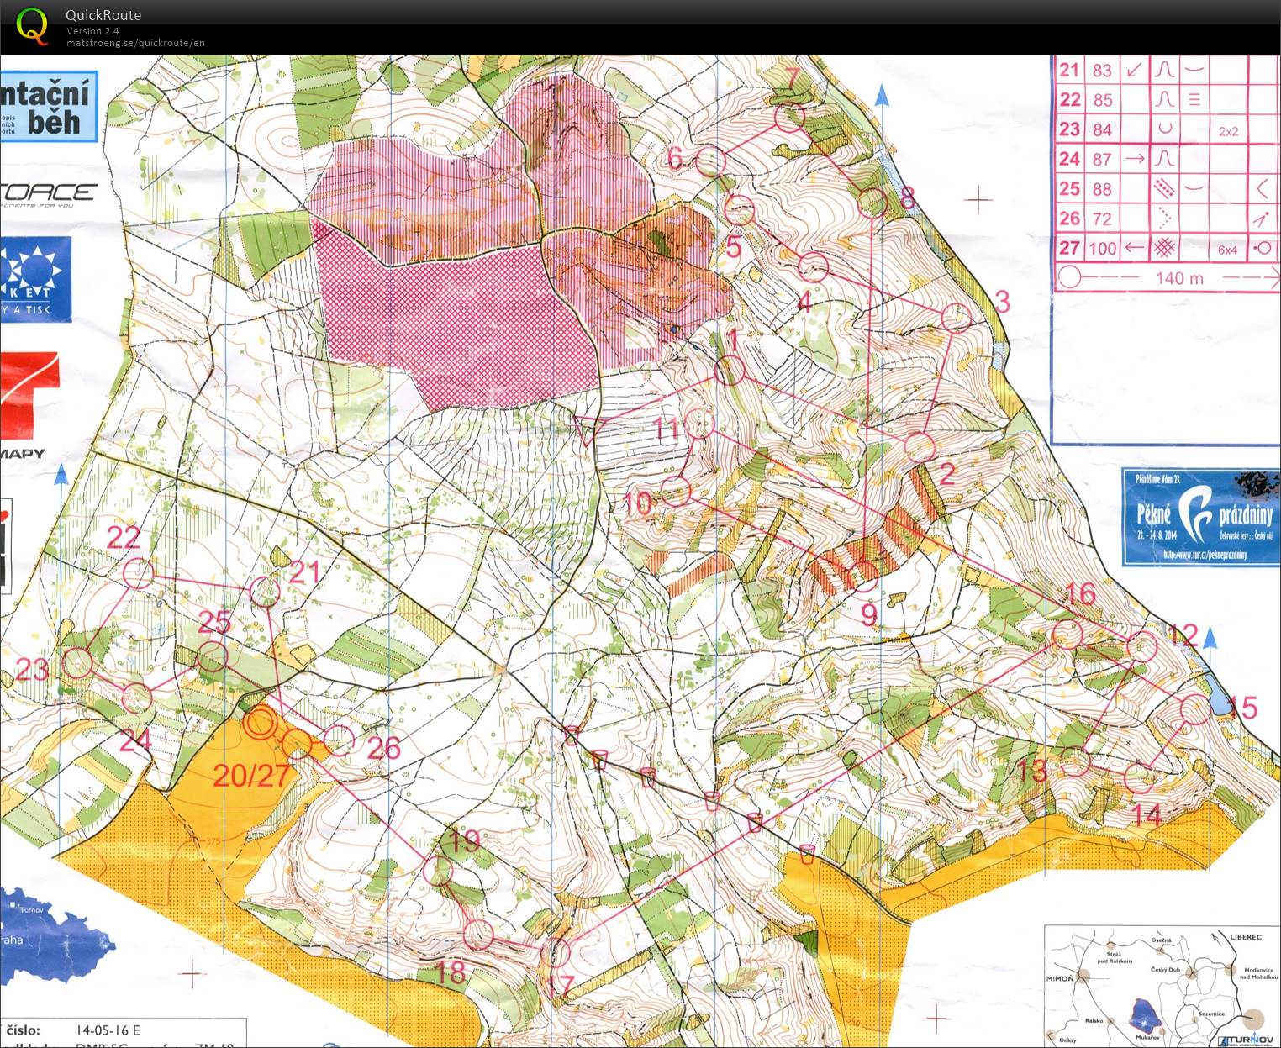Click the 'KET' starburst sponsor logo

point(35,279)
